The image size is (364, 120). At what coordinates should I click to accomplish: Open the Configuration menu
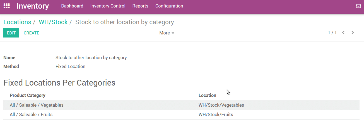(169, 6)
